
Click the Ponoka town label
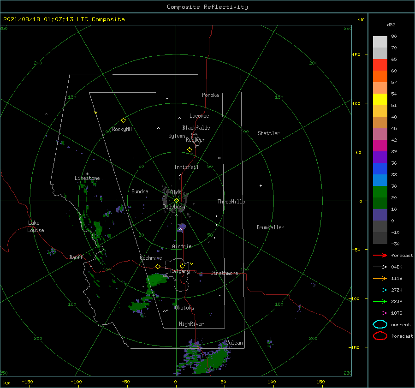point(210,95)
